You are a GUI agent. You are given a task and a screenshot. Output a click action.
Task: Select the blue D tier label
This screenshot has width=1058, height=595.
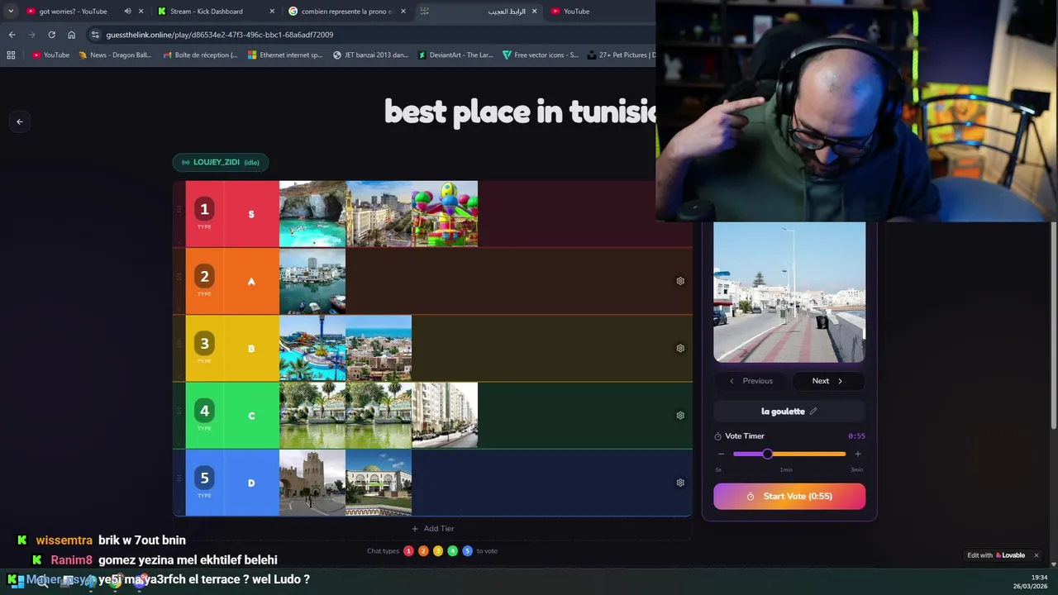(251, 483)
